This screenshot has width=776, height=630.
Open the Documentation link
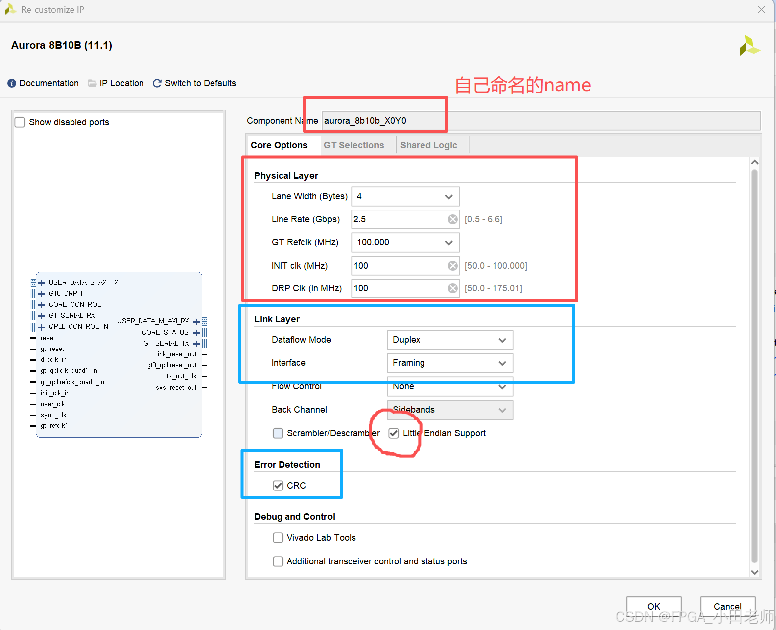click(x=49, y=83)
